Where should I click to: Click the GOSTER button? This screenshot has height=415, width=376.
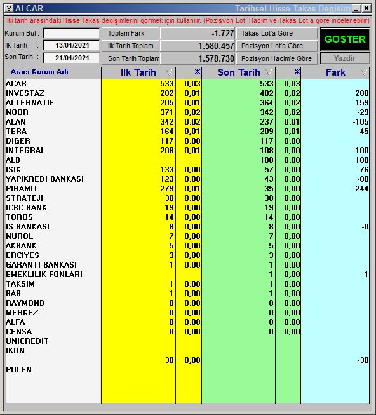345,39
